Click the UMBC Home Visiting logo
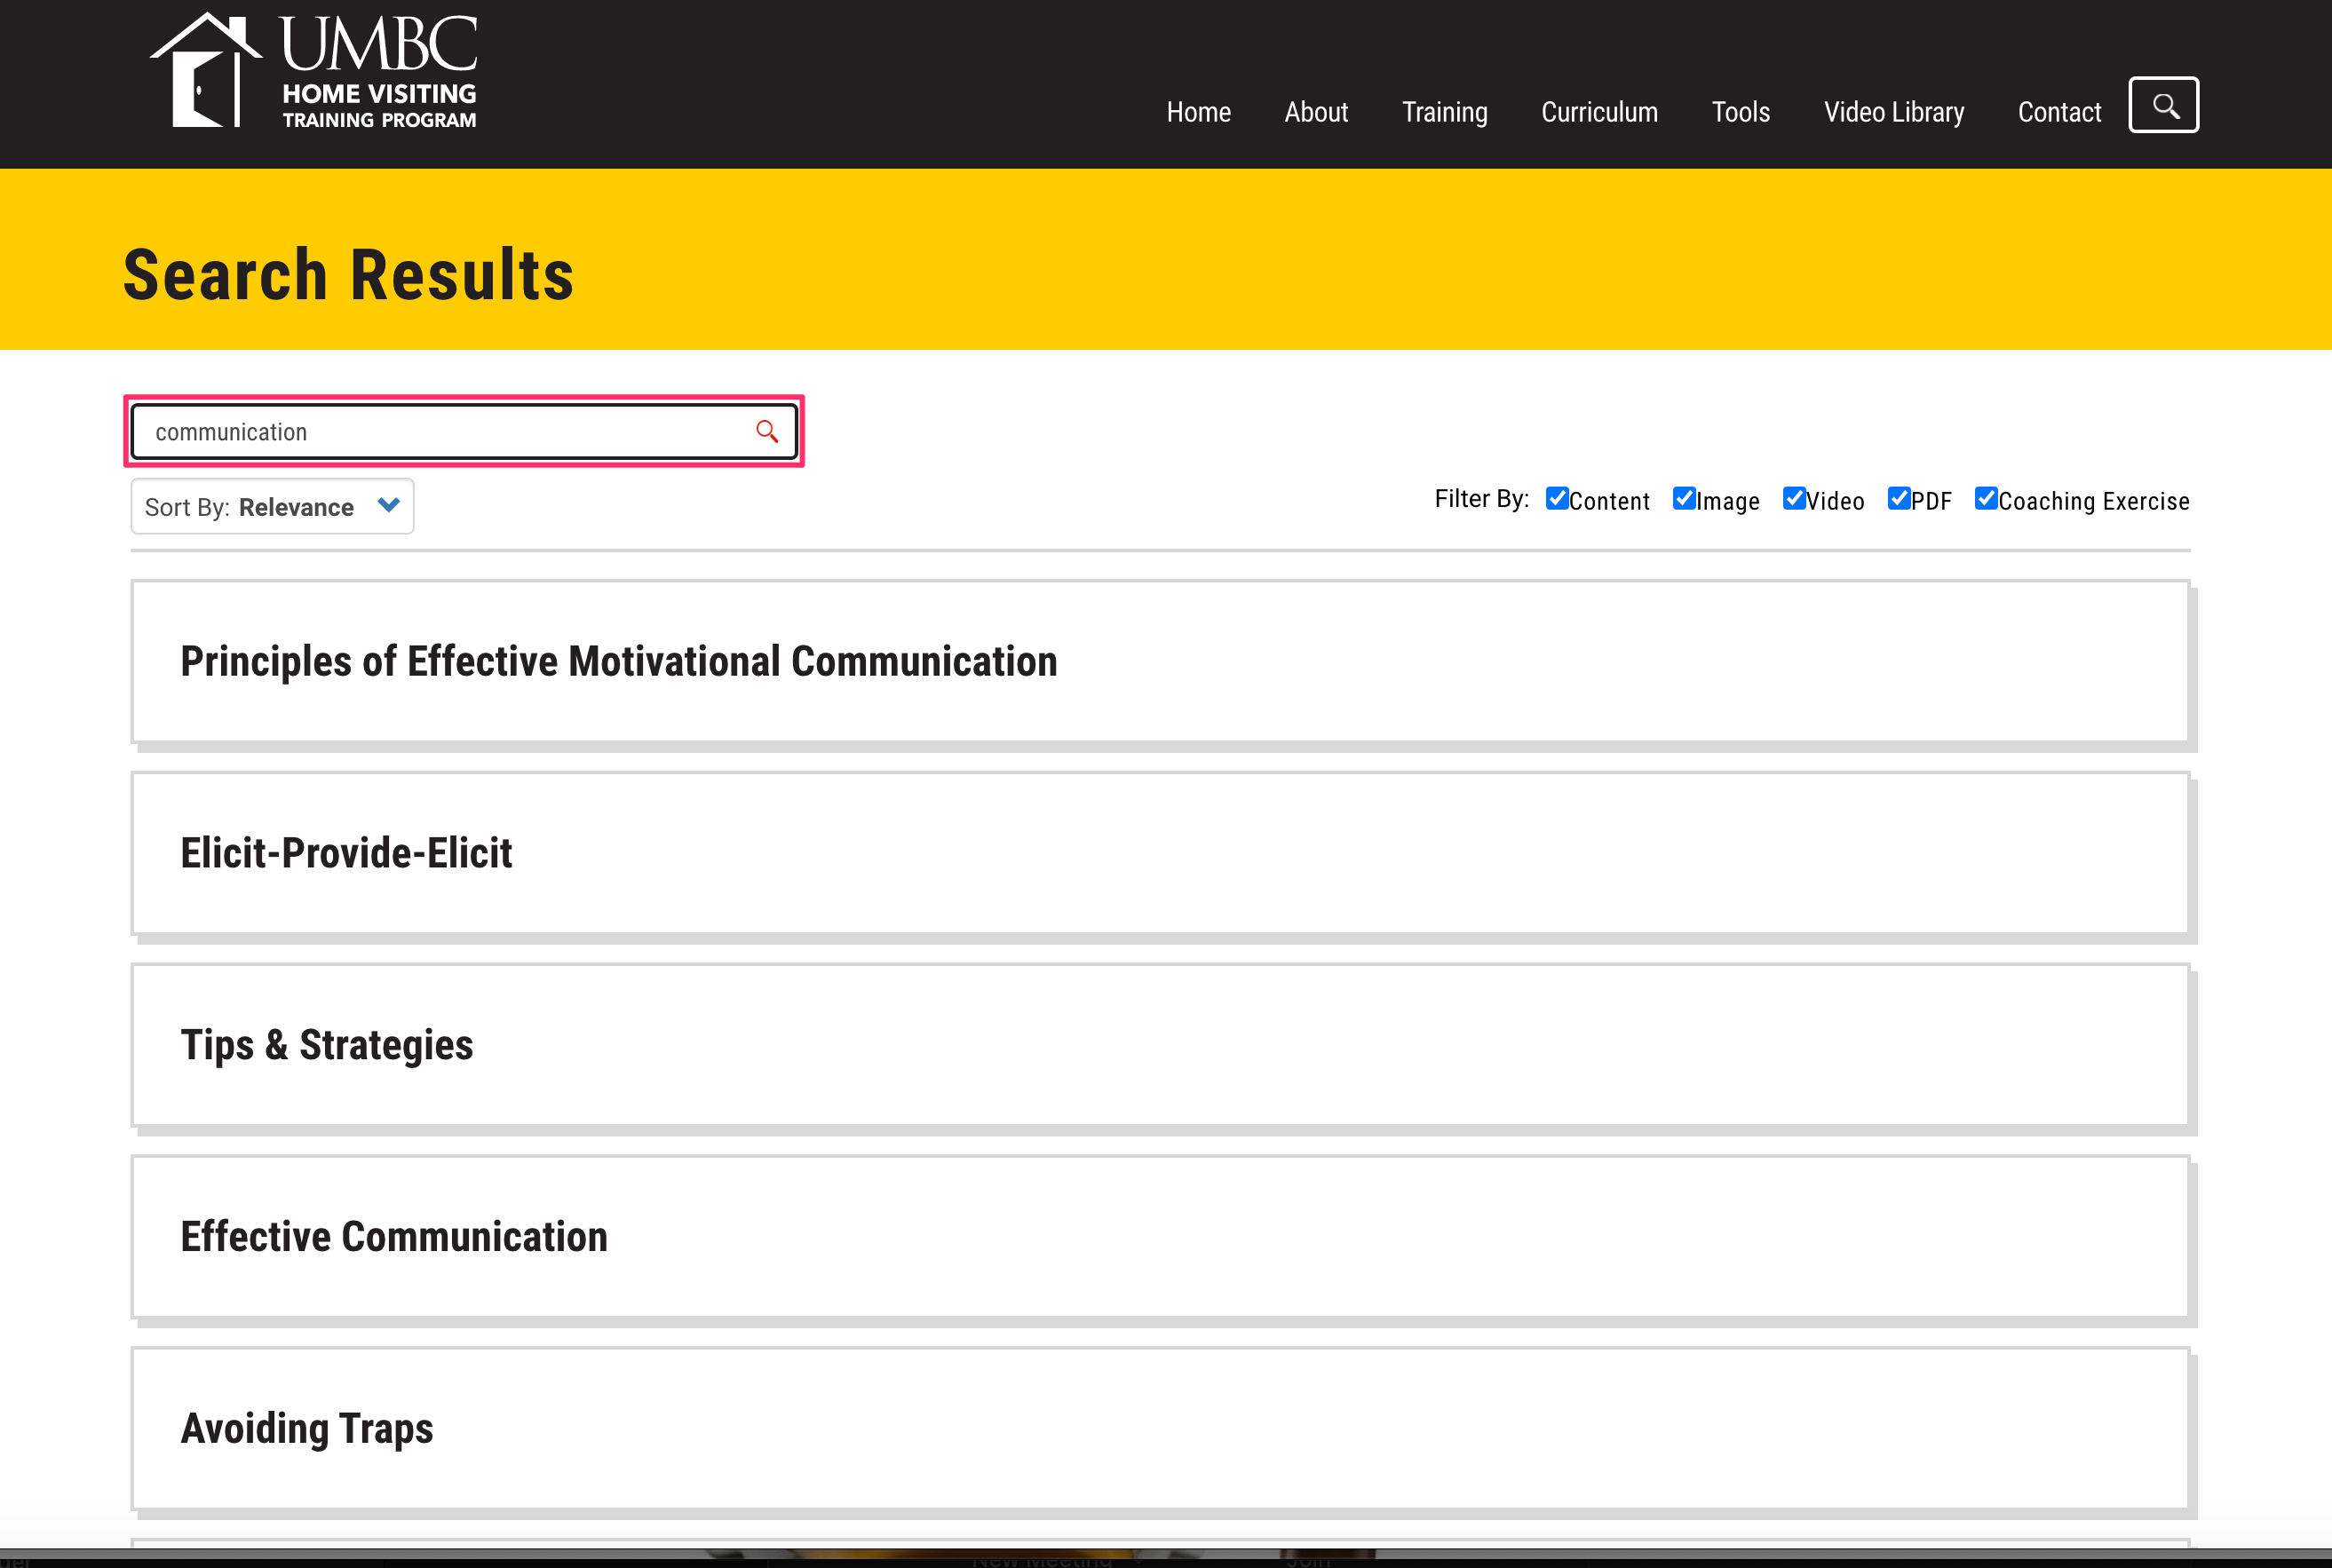 point(313,72)
